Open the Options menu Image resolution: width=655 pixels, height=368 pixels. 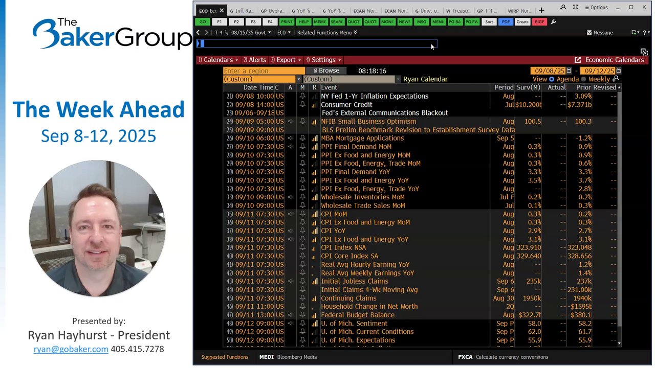596,7
